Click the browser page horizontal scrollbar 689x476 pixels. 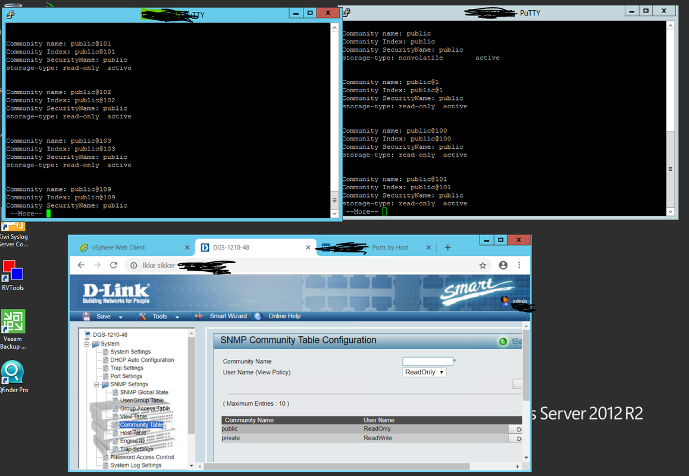tap(337, 466)
